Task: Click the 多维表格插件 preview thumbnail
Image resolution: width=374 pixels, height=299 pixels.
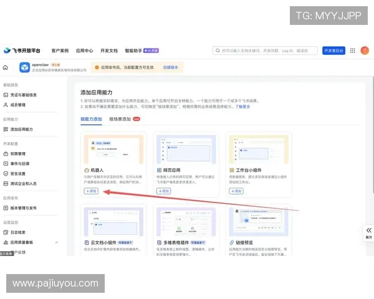Action: click(186, 222)
